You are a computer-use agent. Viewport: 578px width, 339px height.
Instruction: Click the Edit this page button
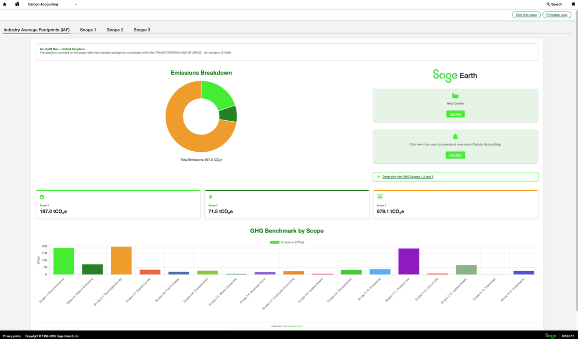point(526,14)
